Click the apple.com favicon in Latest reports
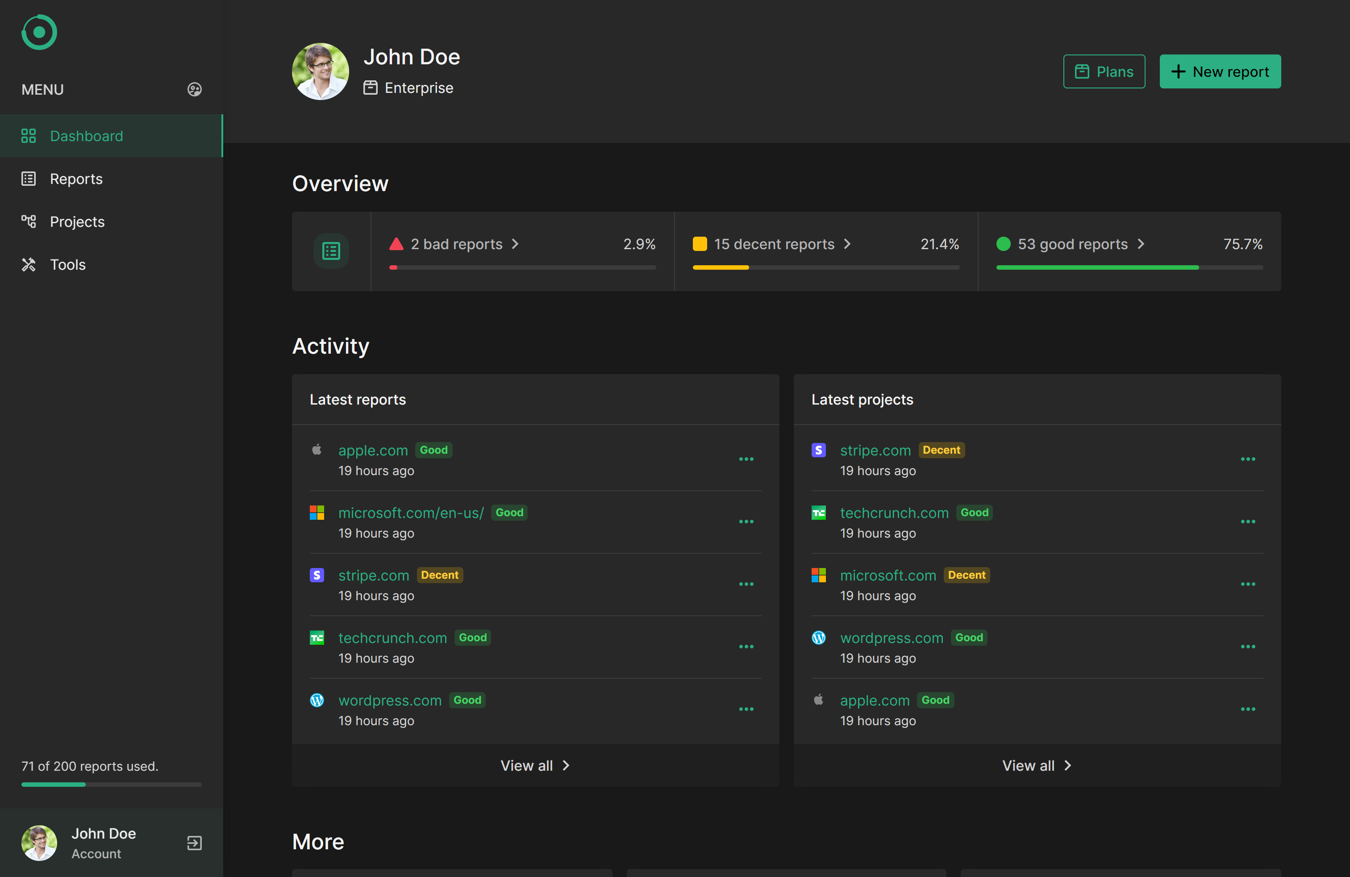 pos(317,449)
